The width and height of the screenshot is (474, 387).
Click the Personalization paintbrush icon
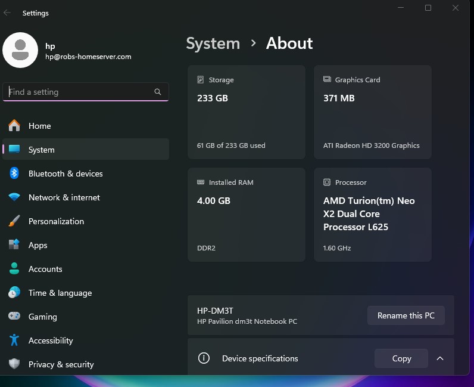click(14, 221)
